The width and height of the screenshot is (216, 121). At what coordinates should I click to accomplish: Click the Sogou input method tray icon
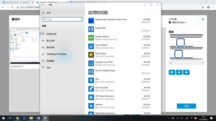pyautogui.click(x=195, y=118)
